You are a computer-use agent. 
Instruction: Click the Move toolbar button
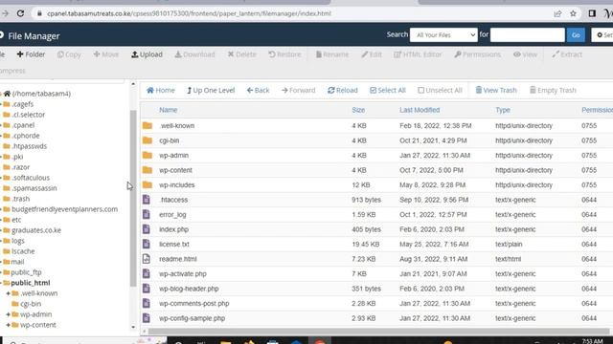[x=106, y=54]
